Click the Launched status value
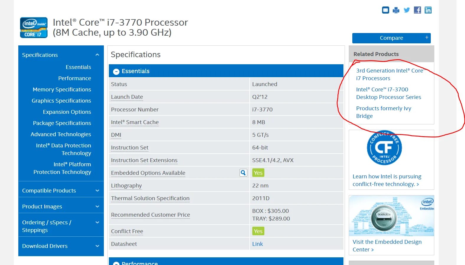The height and width of the screenshot is (265, 465). coord(265,84)
